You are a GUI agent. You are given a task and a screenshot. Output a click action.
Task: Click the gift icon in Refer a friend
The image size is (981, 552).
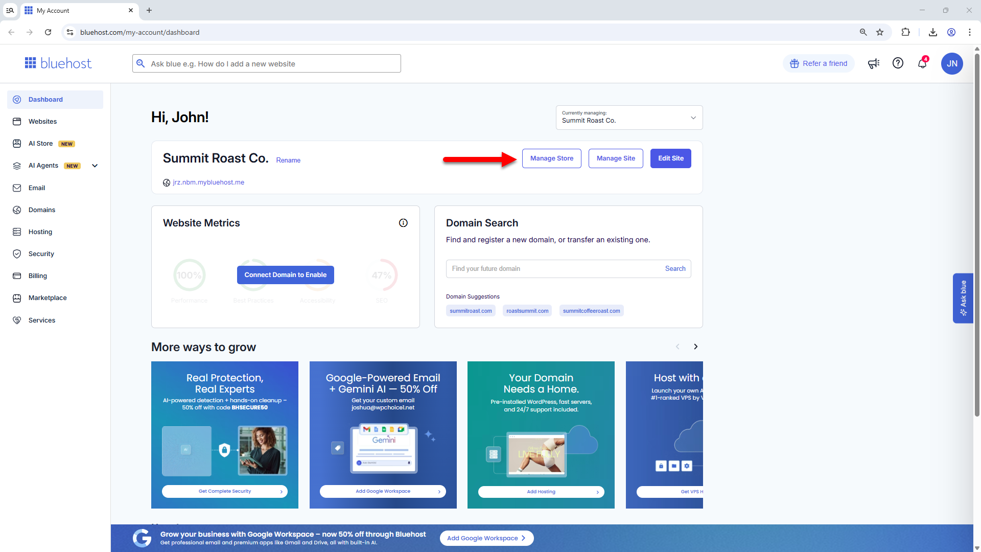[794, 63]
